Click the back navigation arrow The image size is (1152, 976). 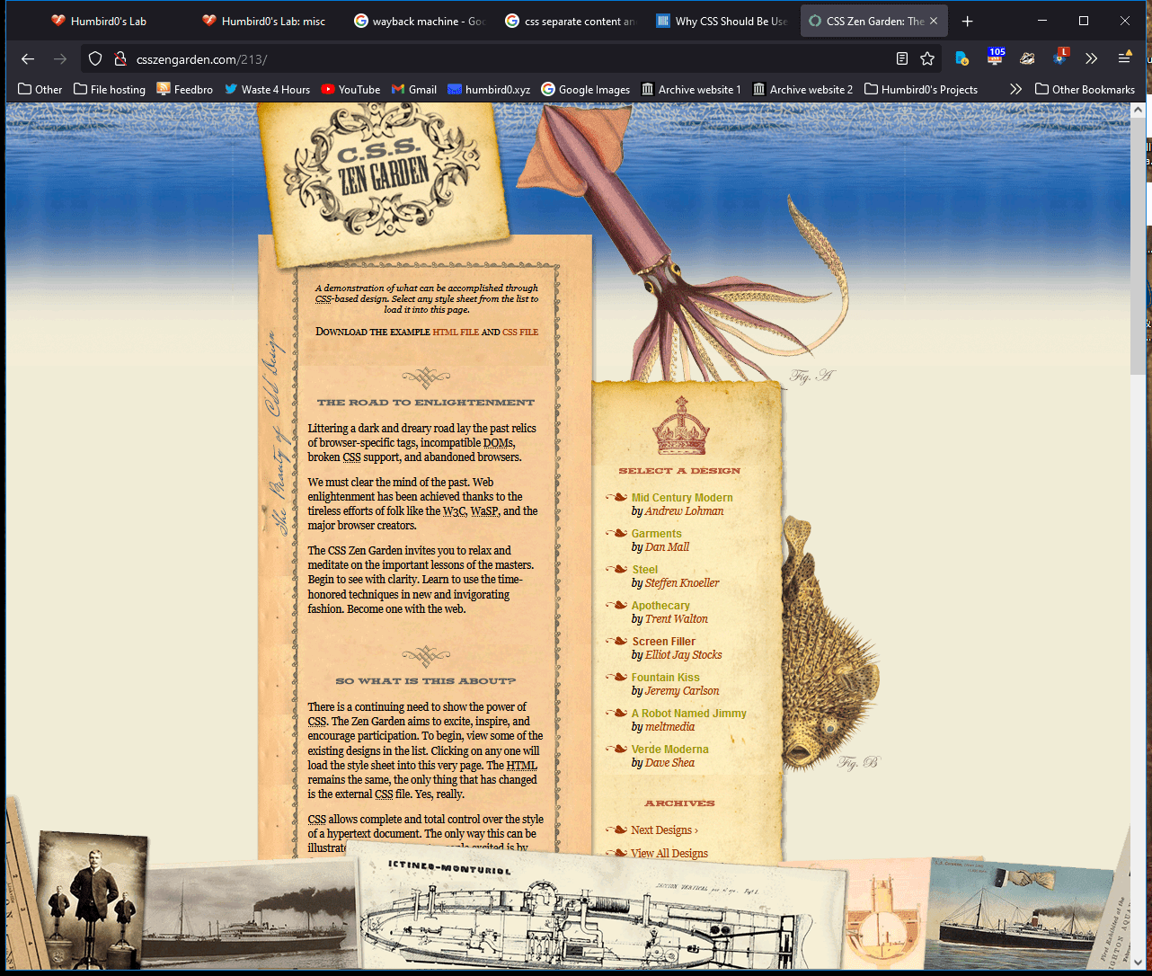28,59
